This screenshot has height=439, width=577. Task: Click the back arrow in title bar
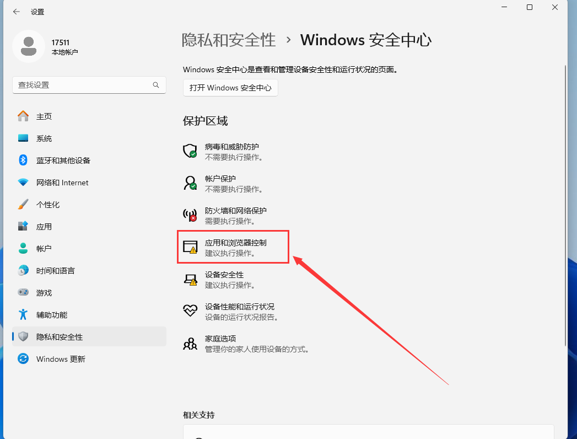pos(17,12)
